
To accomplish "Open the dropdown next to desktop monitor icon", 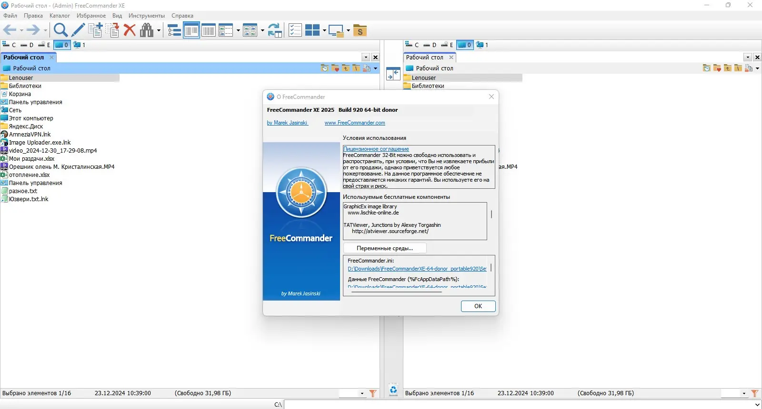I will click(349, 31).
